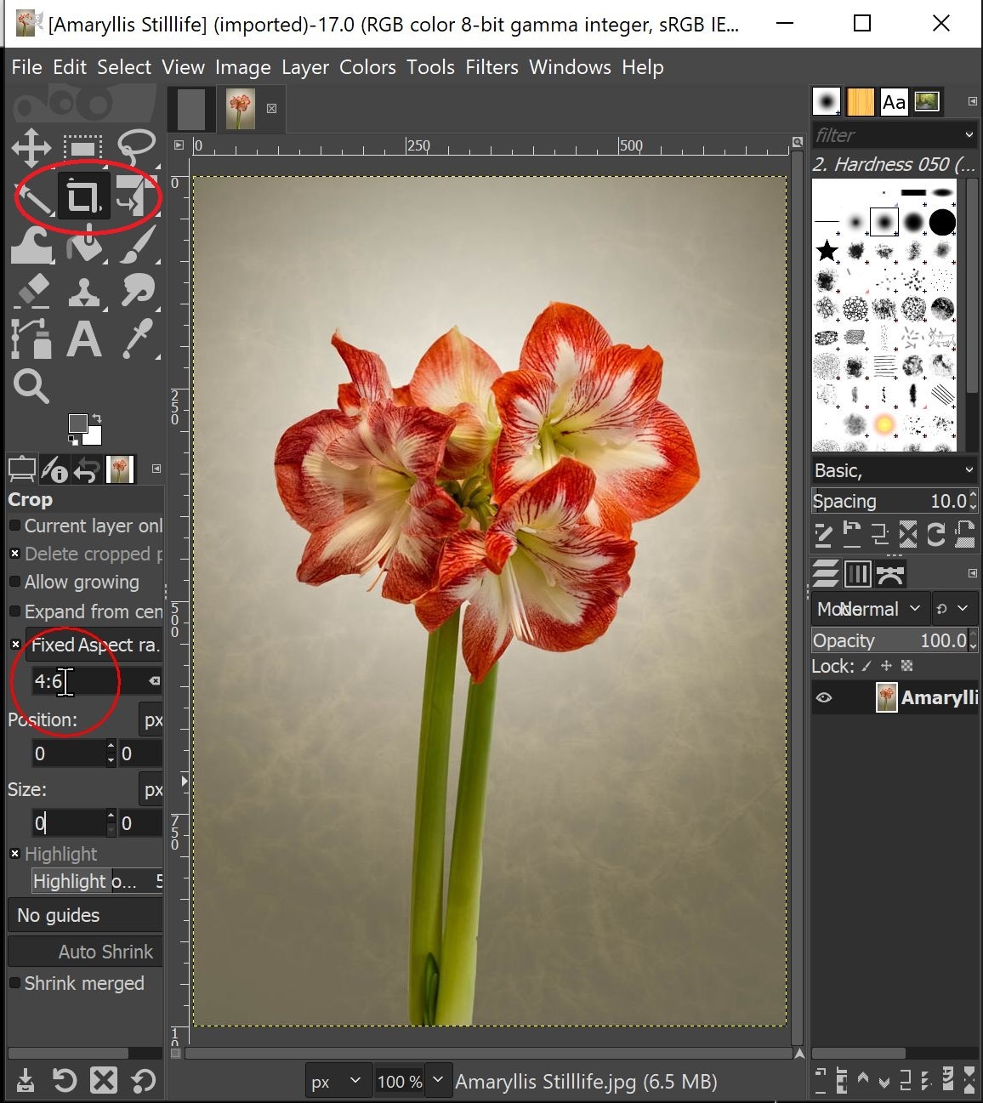Click the delete tool preset icon
Image resolution: width=983 pixels, height=1103 pixels.
104,1080
